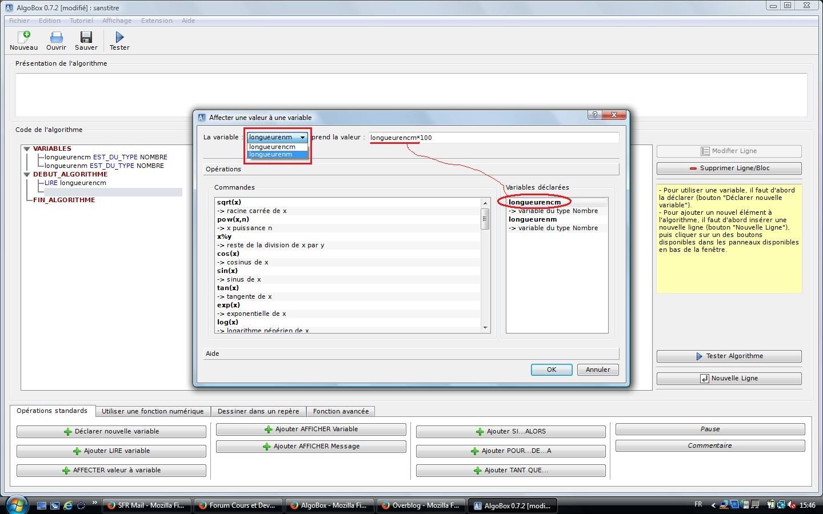
Task: Open the Windows Start orb
Action: pos(17,505)
